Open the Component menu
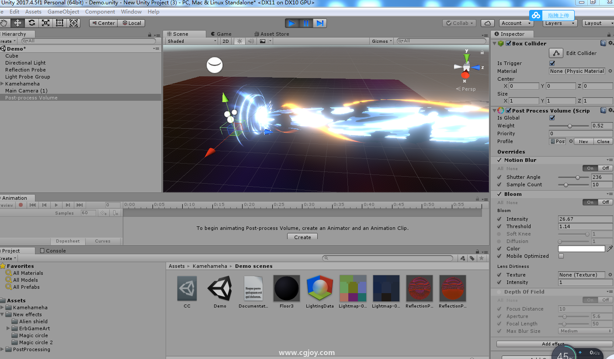Image resolution: width=614 pixels, height=359 pixels. tap(100, 12)
